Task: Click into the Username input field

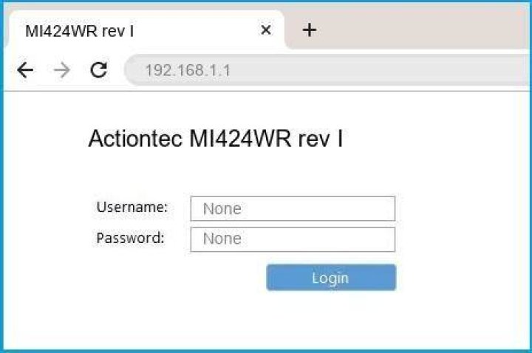Action: [x=293, y=208]
